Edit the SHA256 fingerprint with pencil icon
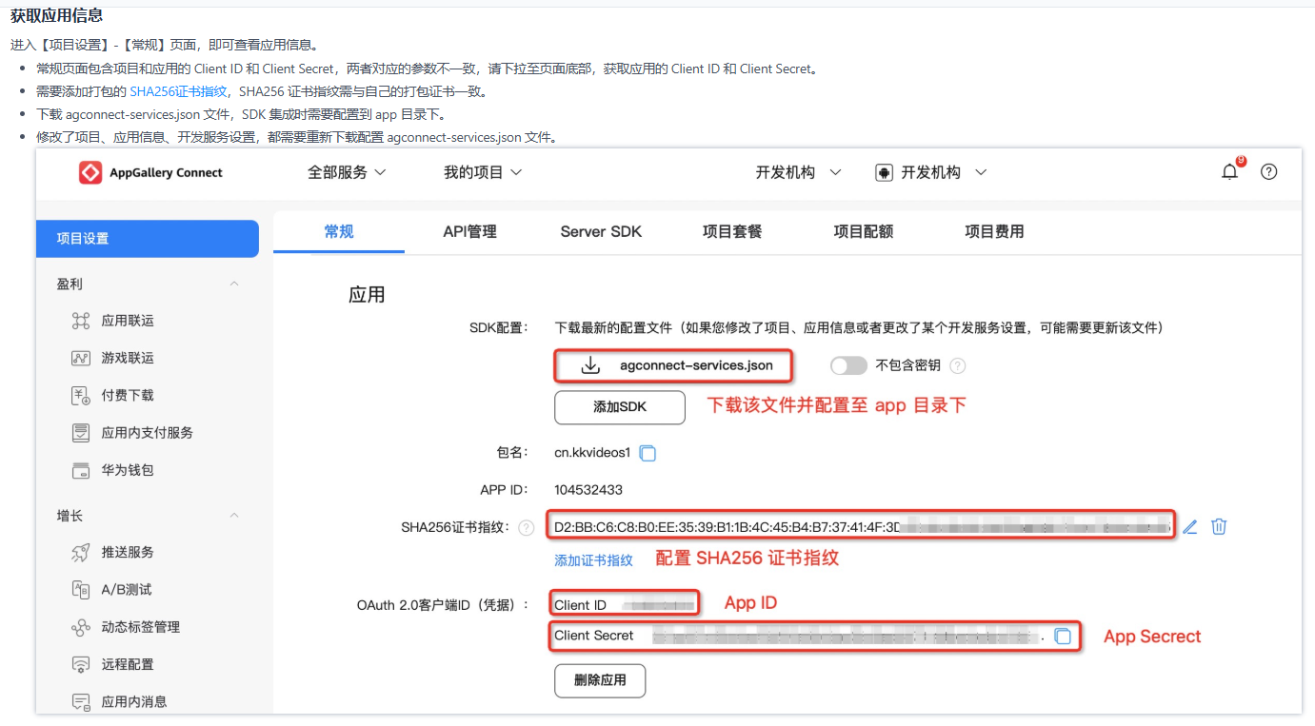The width and height of the screenshot is (1315, 726). [1189, 526]
